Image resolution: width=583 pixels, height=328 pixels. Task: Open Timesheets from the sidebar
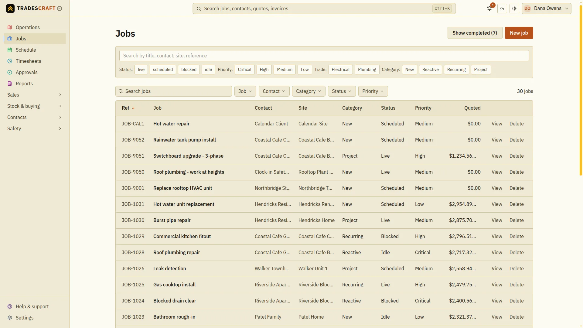click(35, 61)
